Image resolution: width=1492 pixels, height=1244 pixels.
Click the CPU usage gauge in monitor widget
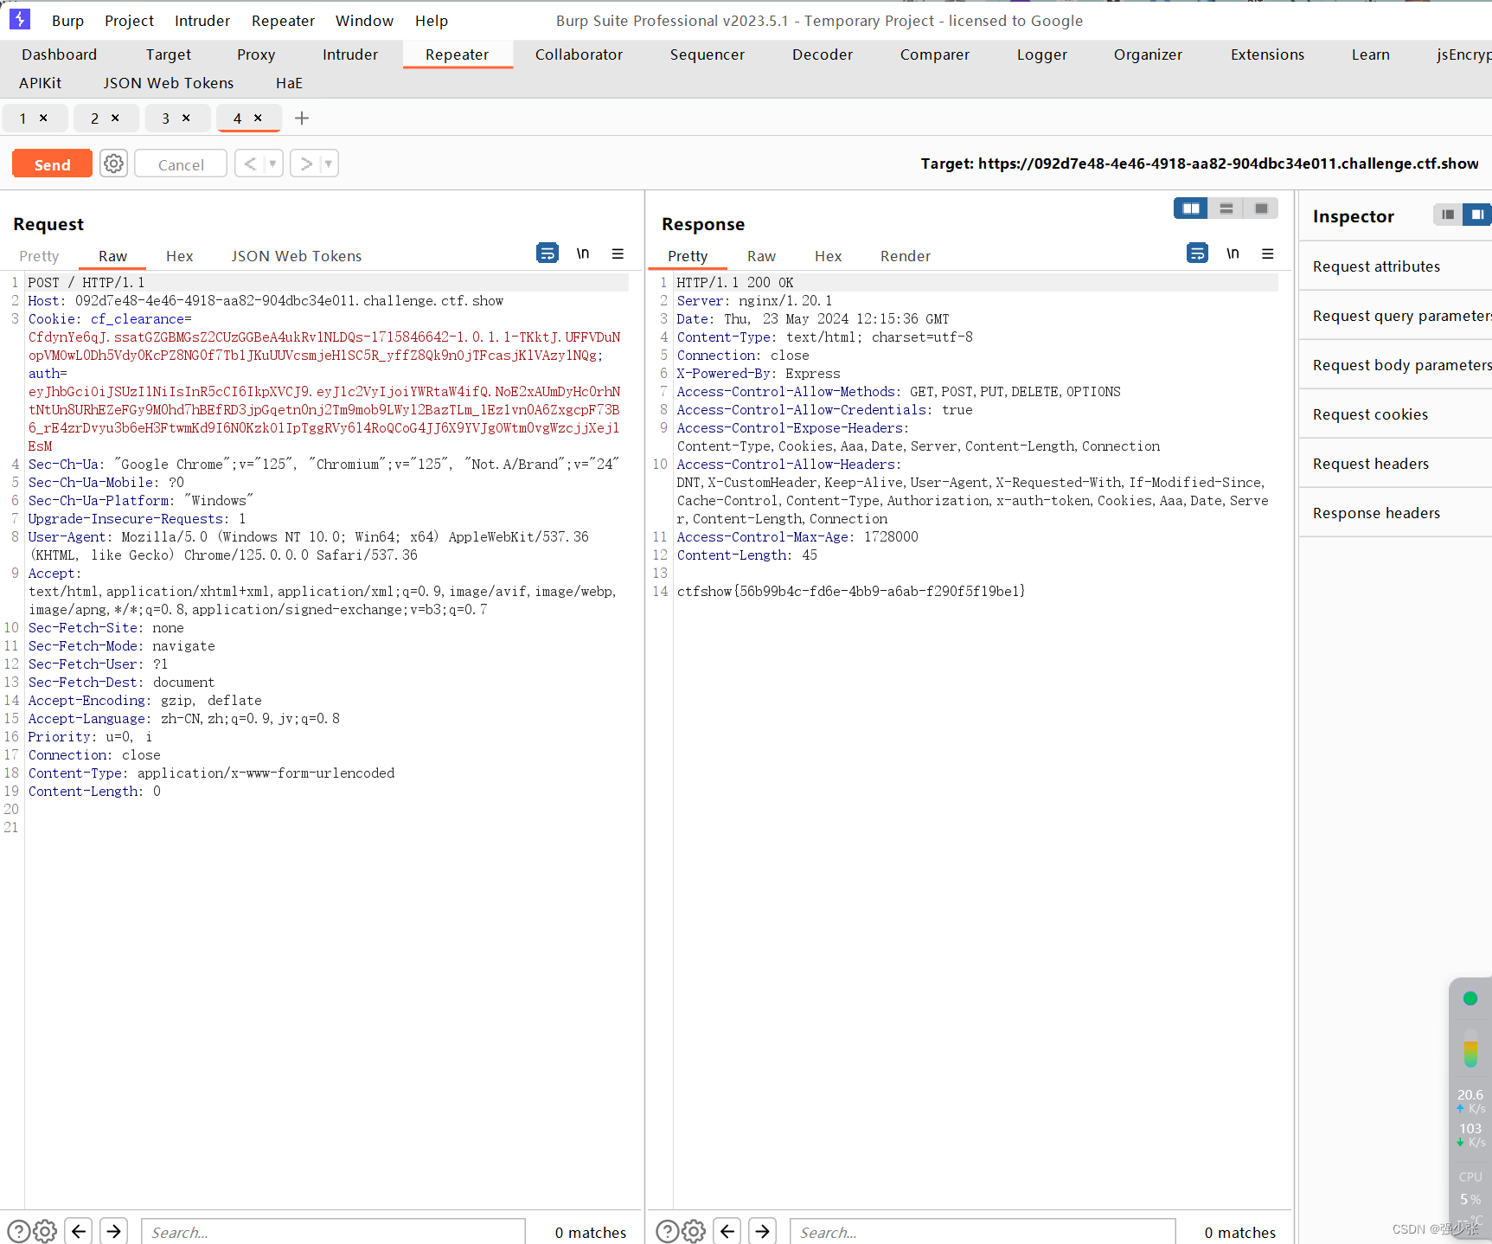[x=1470, y=1189]
